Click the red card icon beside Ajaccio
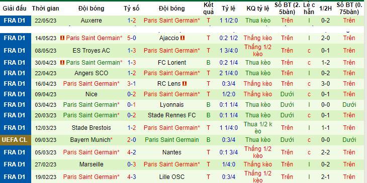 tap(182, 38)
